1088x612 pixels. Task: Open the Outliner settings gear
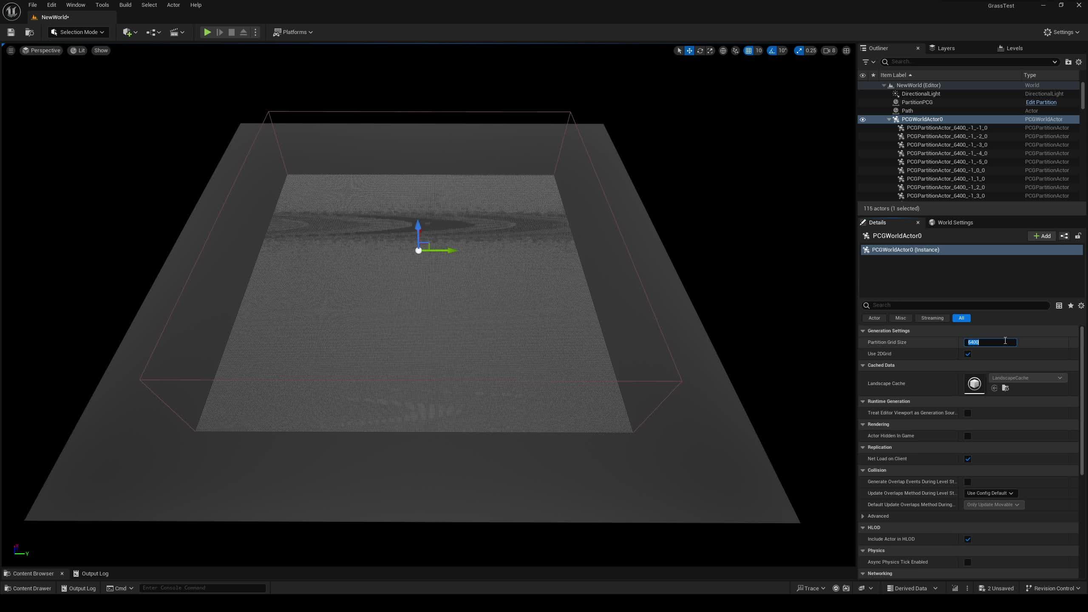coord(1078,62)
